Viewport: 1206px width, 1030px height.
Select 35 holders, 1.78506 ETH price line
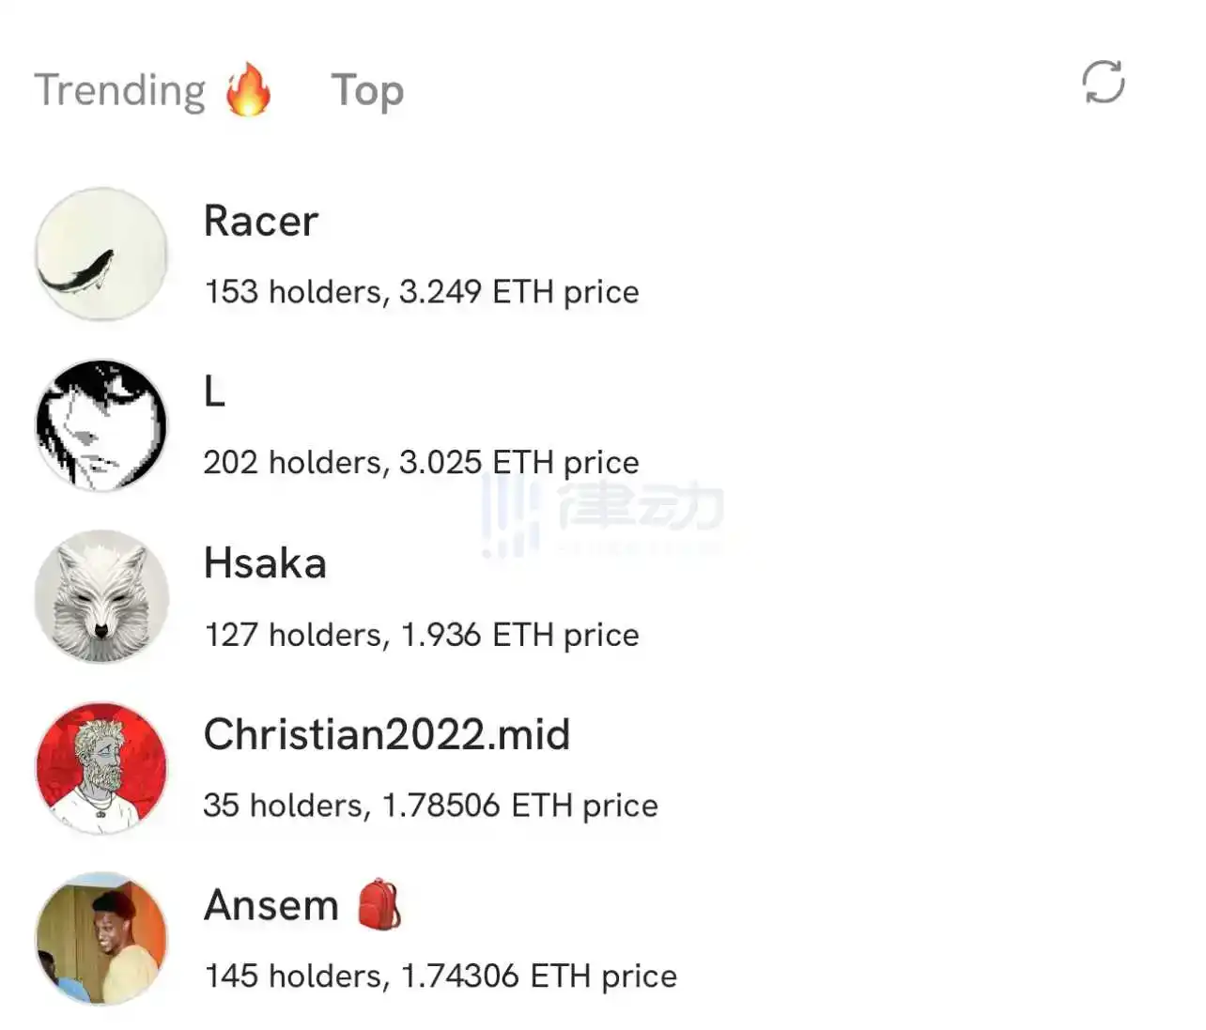[x=431, y=806]
